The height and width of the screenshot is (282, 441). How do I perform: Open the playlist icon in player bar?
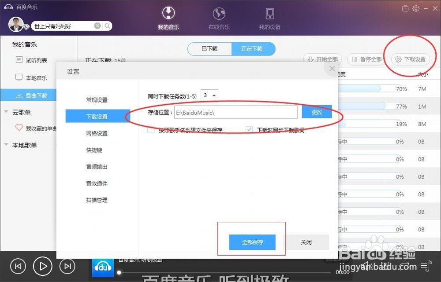tap(426, 266)
